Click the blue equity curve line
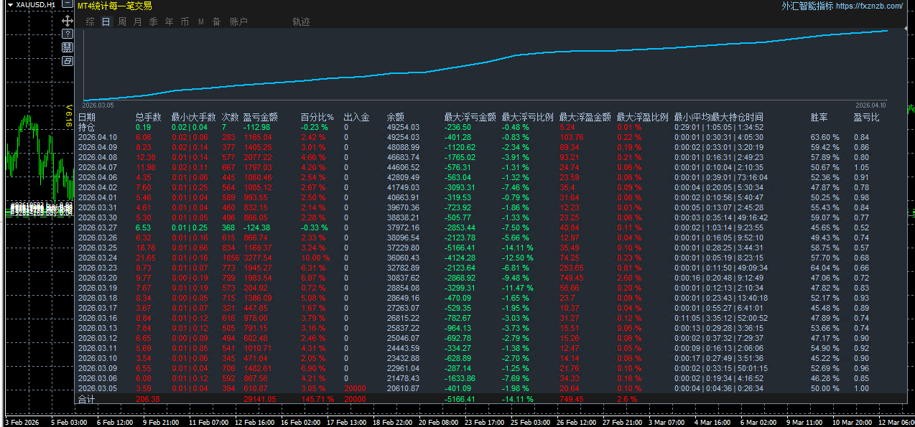 486,63
